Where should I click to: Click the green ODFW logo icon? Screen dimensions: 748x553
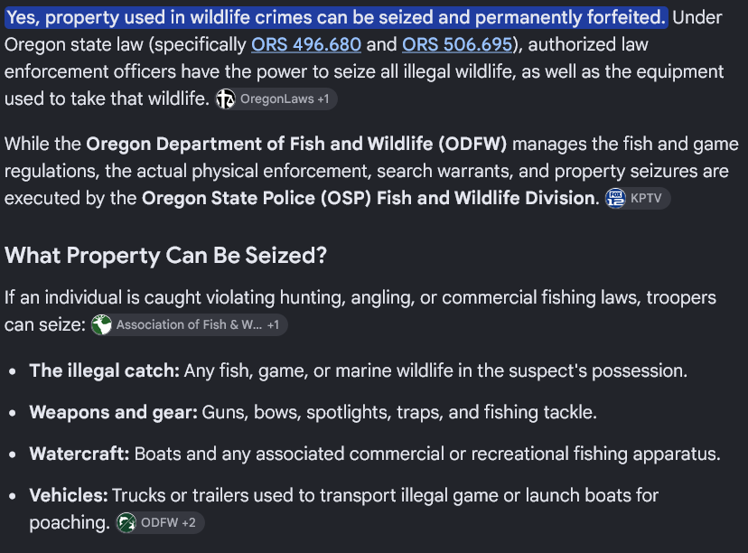click(x=126, y=522)
